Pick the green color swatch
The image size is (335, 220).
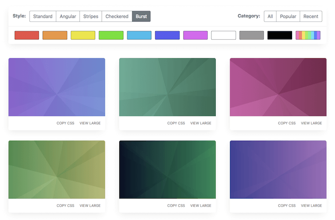[x=111, y=35]
